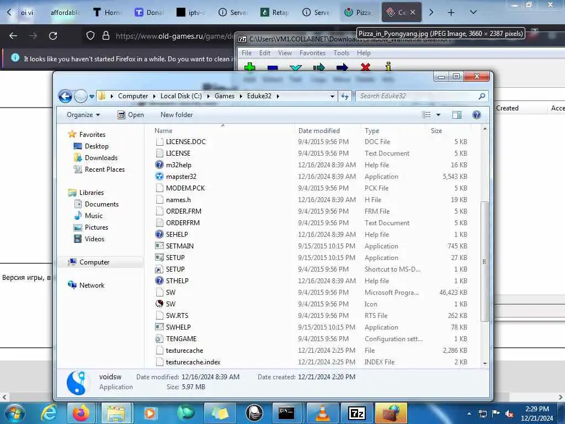Sort by the Name column header
This screenshot has height=424, width=565.
pyautogui.click(x=163, y=130)
